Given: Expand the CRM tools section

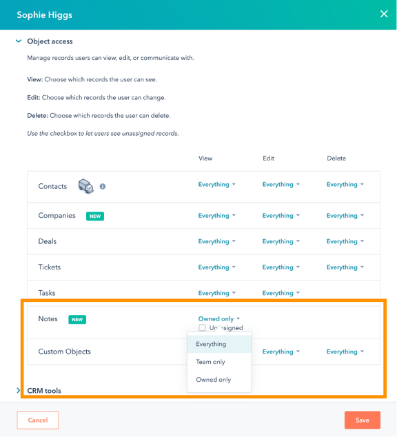Looking at the screenshot, I should pos(19,390).
